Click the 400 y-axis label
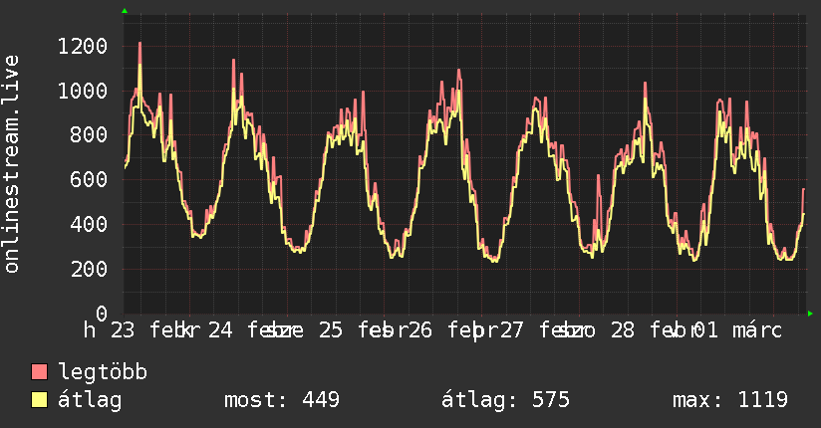Screen dimensions: 821x428 point(89,225)
